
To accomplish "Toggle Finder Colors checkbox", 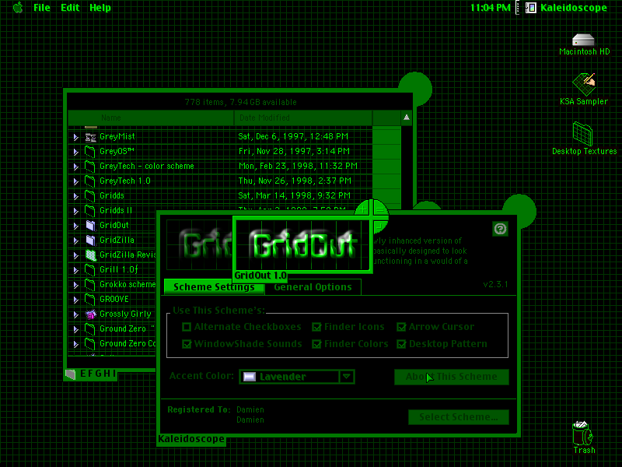I will pos(316,344).
